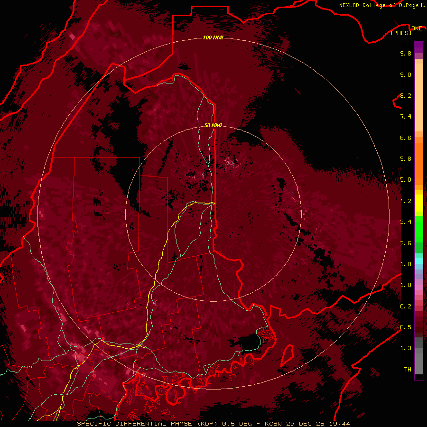
Task: Pick the bright yellow segment of the color bar
Action: click(419, 203)
